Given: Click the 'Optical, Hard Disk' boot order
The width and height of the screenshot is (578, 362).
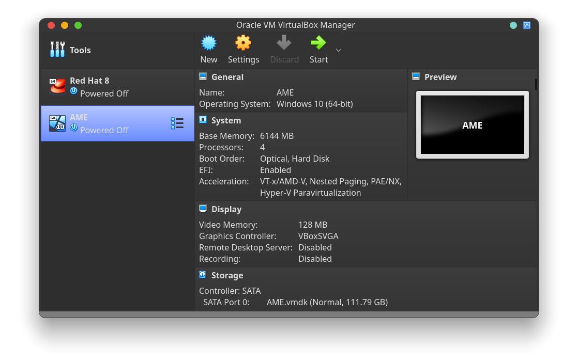Looking at the screenshot, I should (x=295, y=159).
